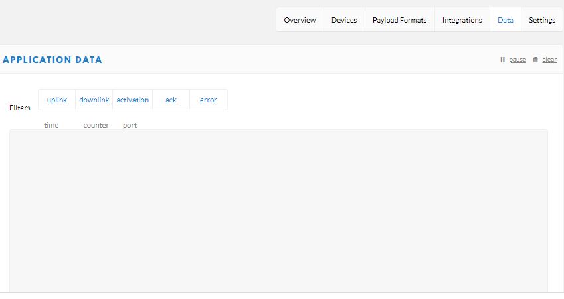Click the Application Data heading
Image resolution: width=564 pixels, height=299 pixels.
pos(52,60)
